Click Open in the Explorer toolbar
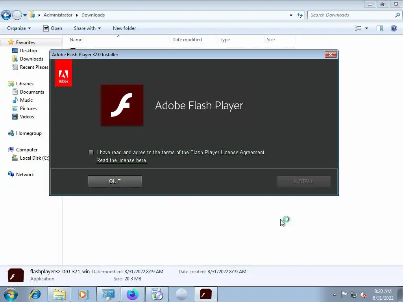The image size is (403, 302). pos(53,28)
